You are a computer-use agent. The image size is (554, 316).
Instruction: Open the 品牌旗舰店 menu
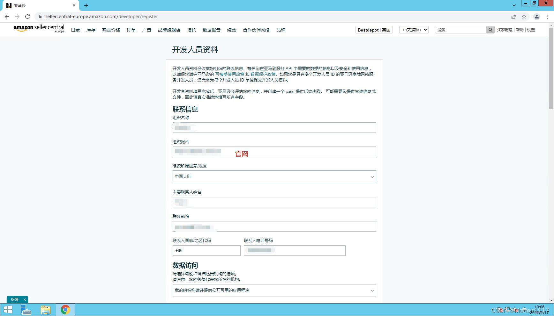(x=169, y=30)
